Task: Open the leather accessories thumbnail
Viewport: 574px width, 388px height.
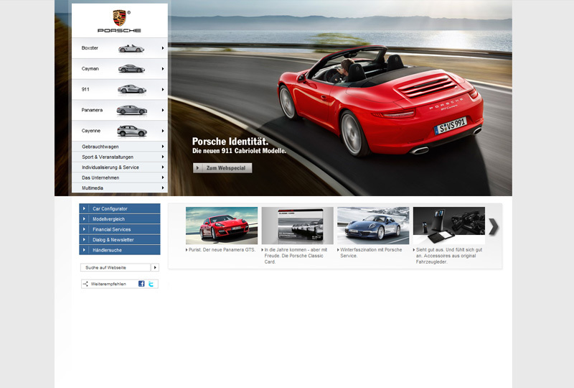Action: [x=449, y=226]
